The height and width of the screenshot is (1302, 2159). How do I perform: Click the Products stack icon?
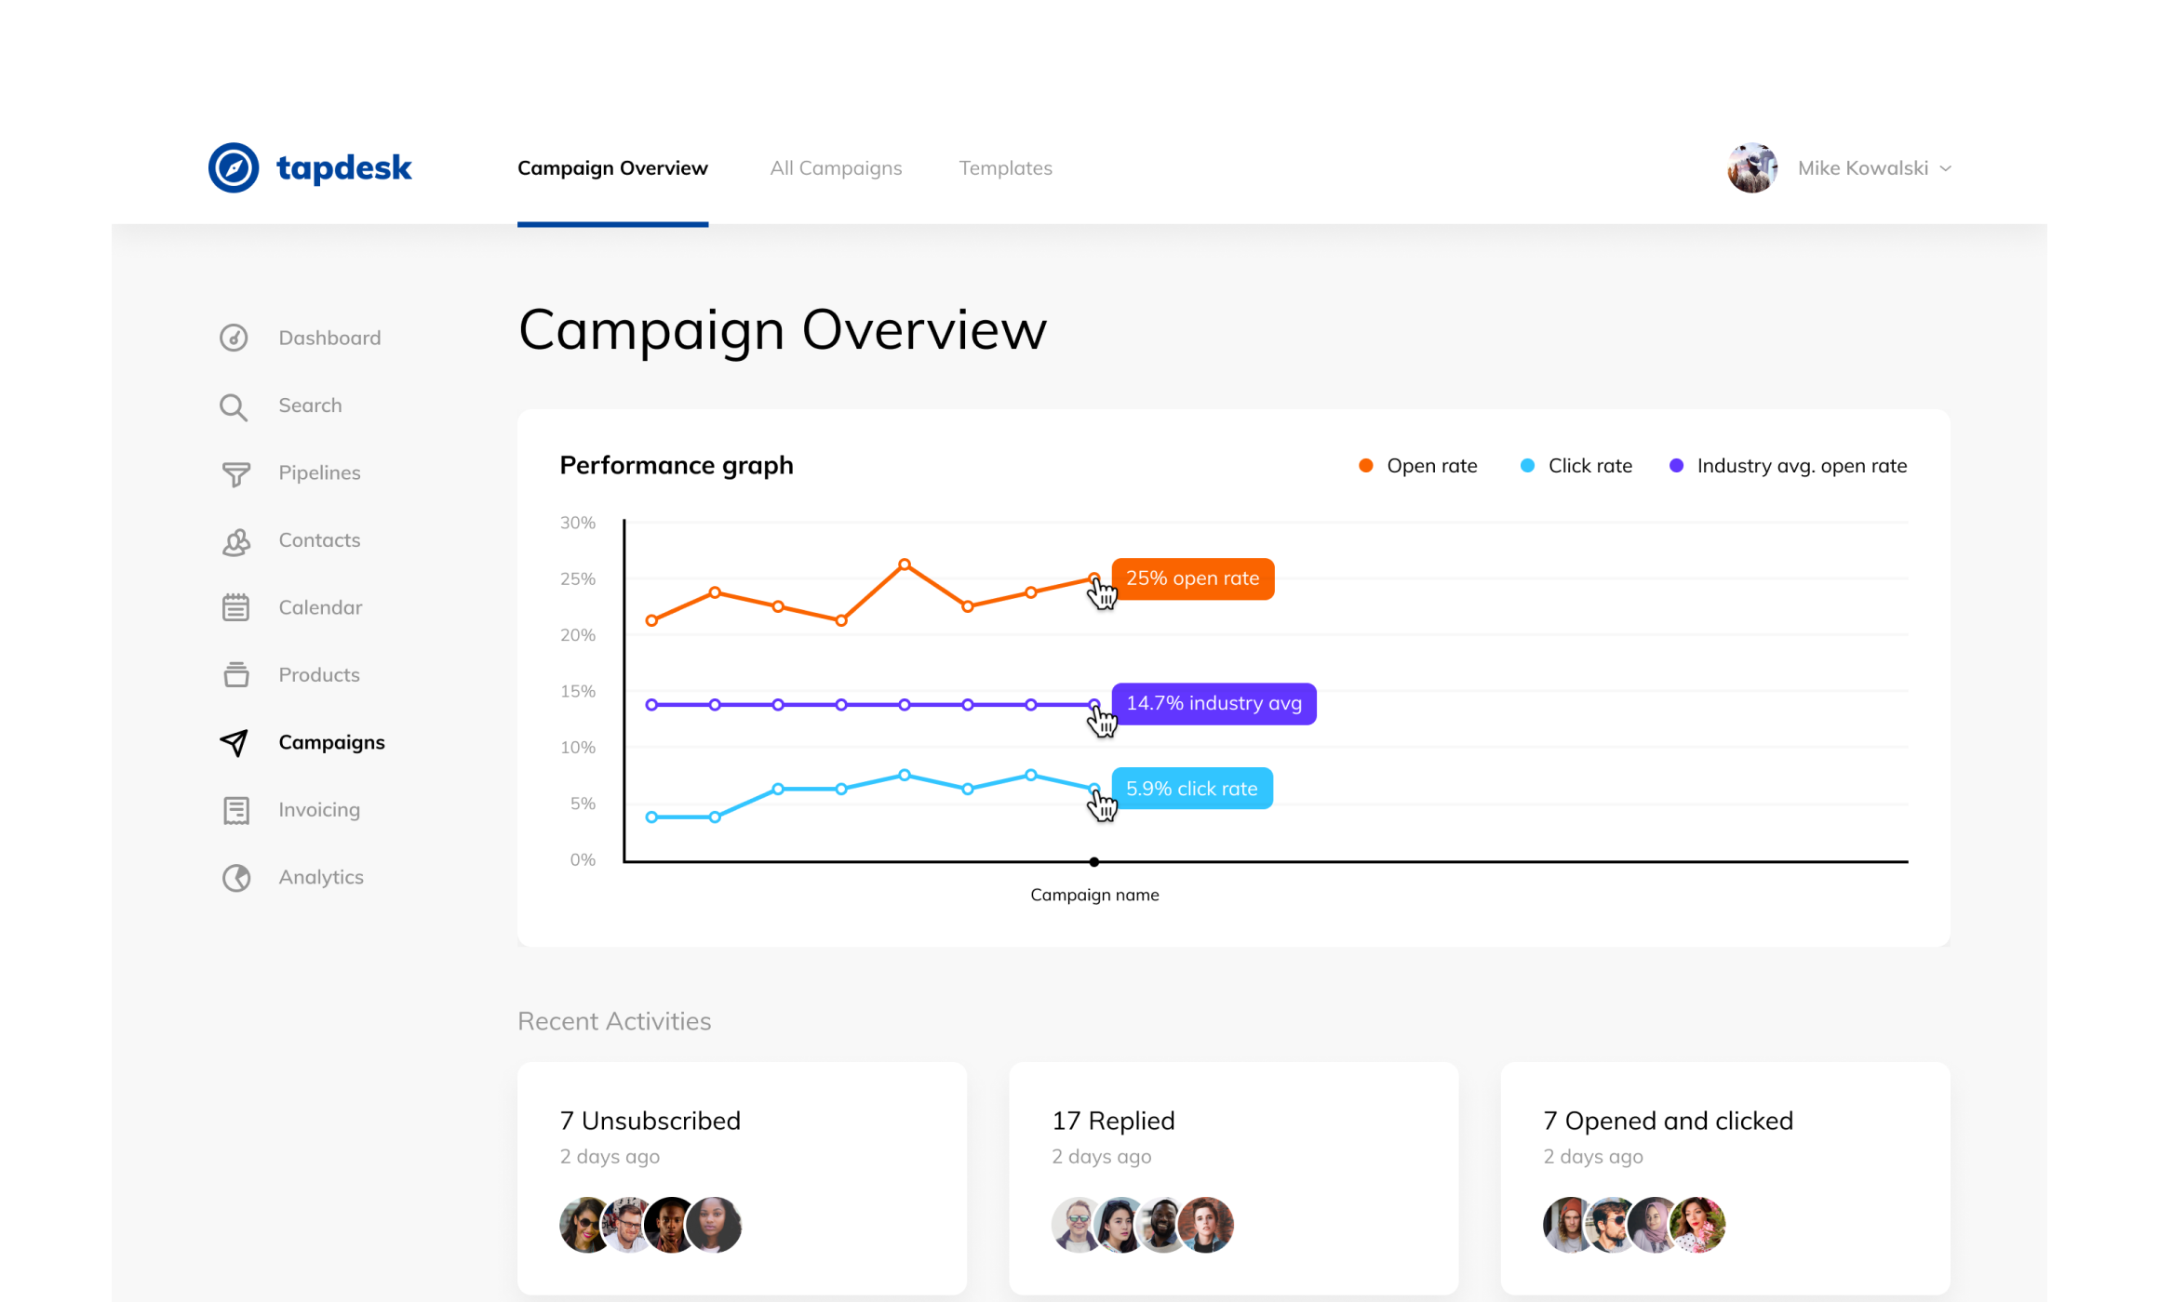236,674
